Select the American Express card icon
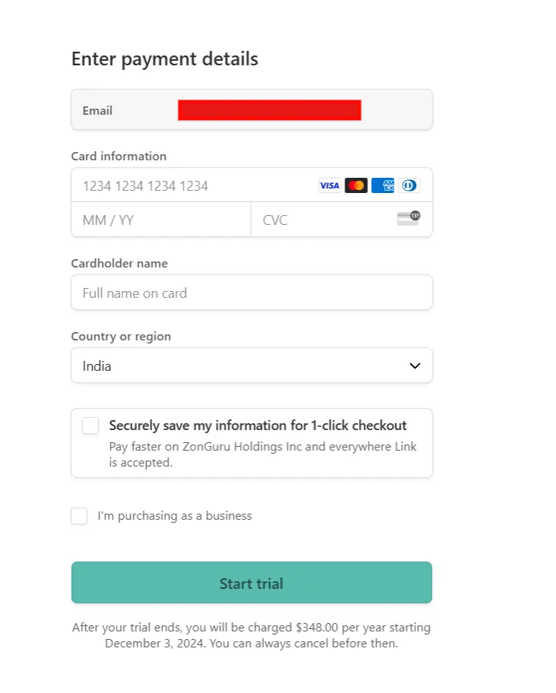The width and height of the screenshot is (556, 693). click(382, 185)
